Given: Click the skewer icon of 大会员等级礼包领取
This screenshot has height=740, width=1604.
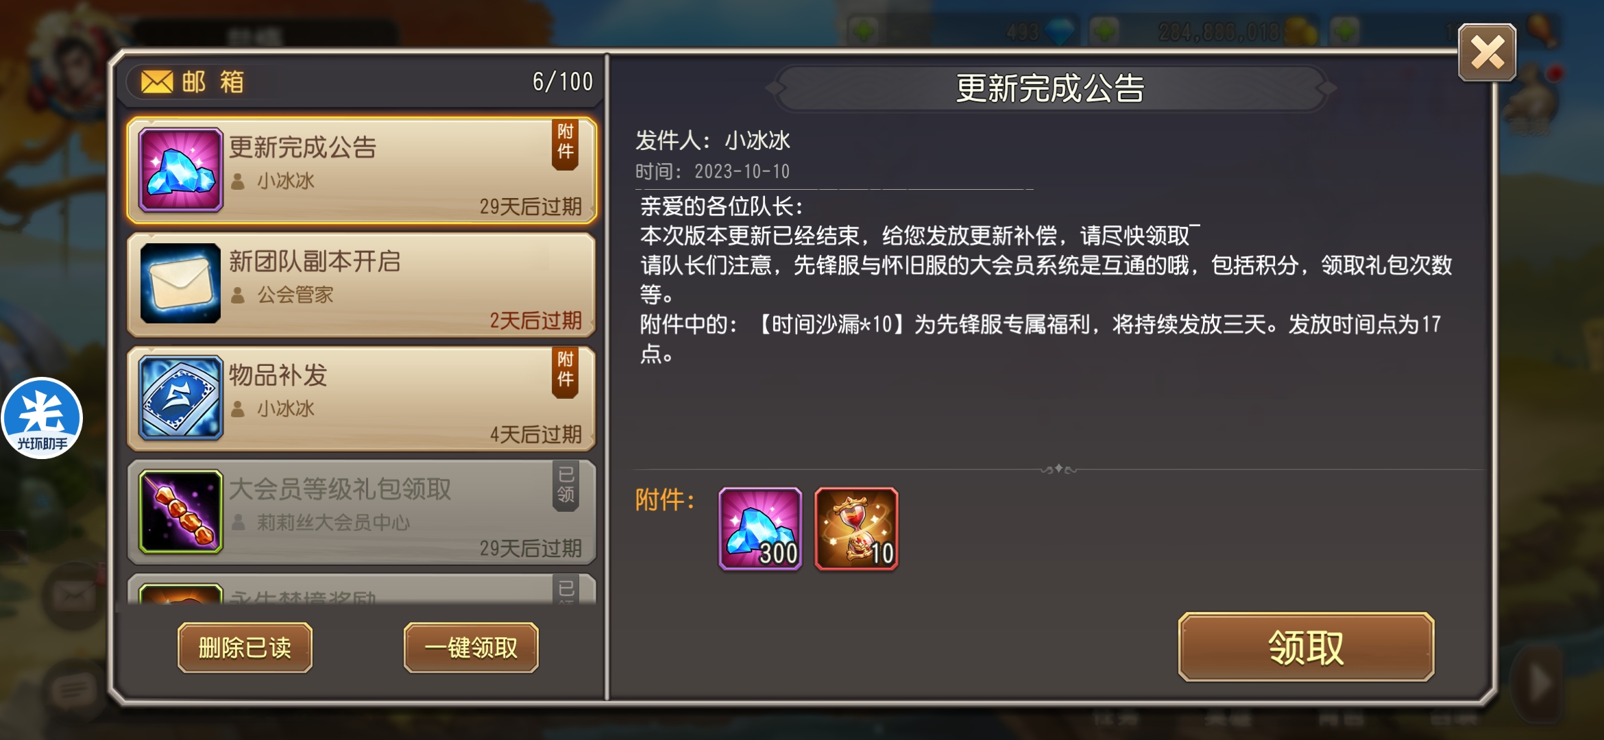Looking at the screenshot, I should (x=181, y=511).
